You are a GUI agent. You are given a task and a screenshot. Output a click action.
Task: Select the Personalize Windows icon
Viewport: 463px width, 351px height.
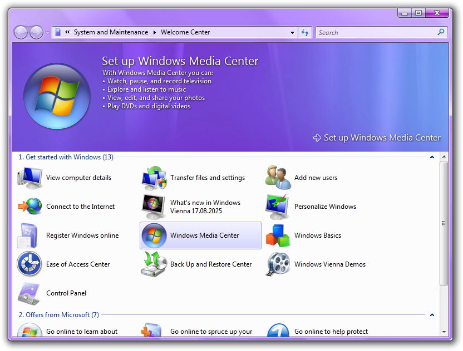coord(278,207)
